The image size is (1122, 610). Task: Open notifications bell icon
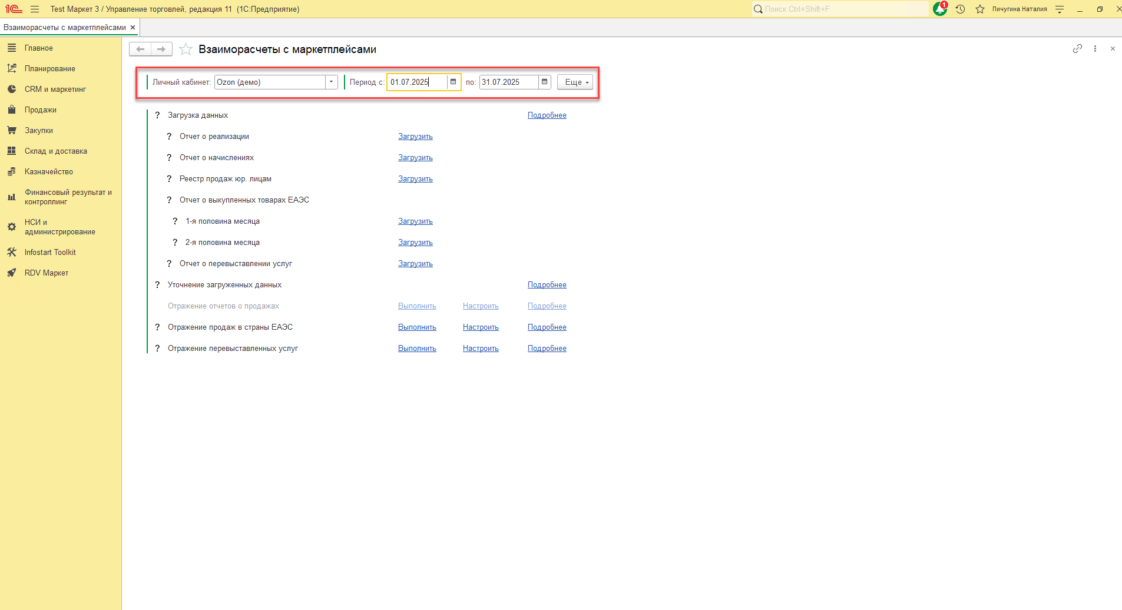pyautogui.click(x=940, y=9)
